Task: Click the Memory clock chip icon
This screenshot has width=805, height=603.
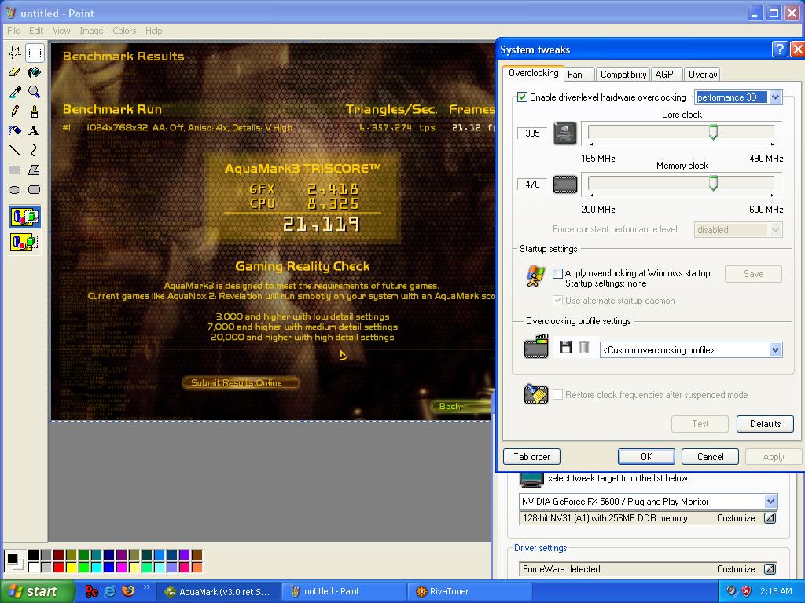Action: coord(564,184)
